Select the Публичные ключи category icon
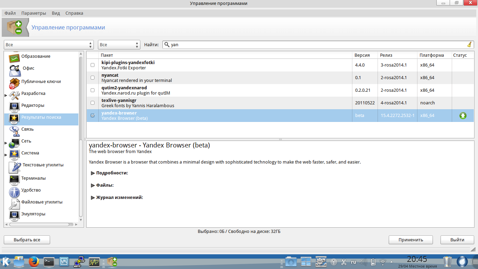 point(14,83)
